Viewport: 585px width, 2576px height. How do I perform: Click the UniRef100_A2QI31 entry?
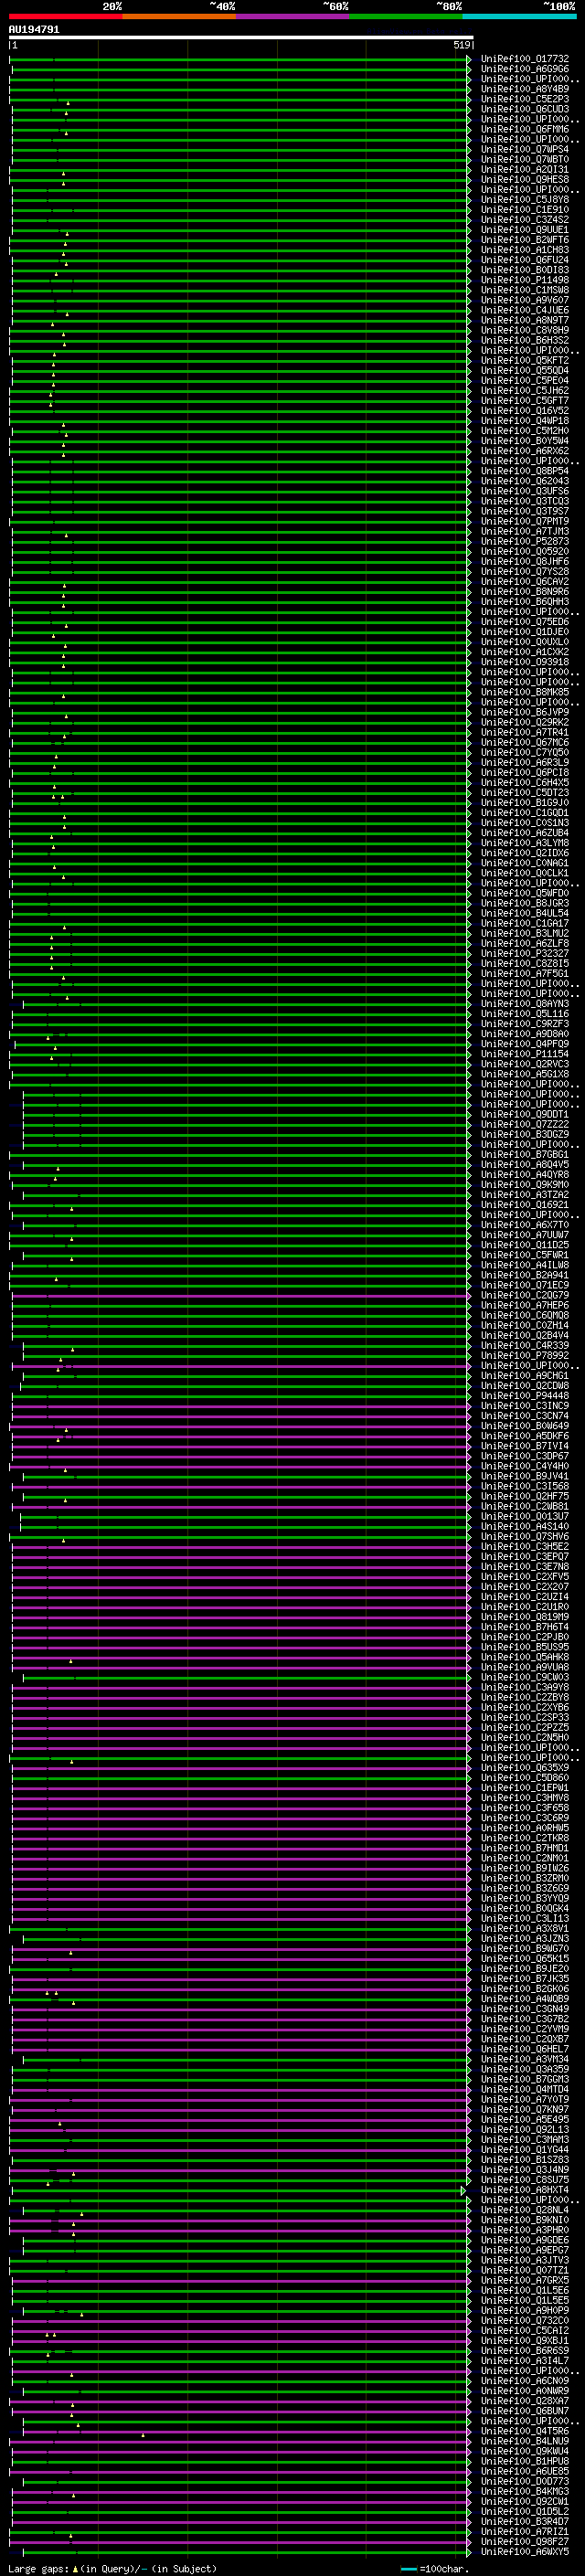pyautogui.click(x=524, y=169)
